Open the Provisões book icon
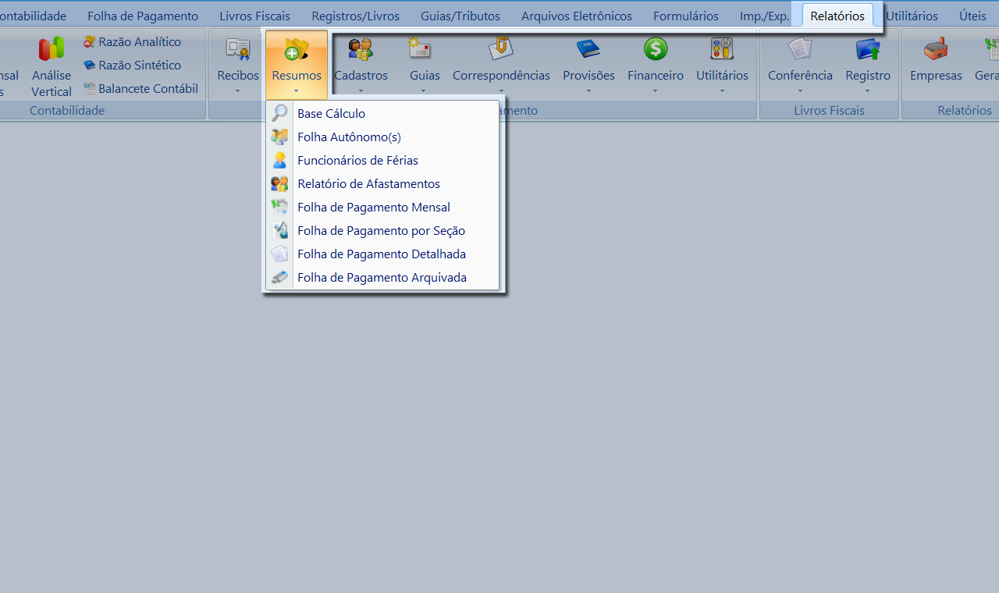This screenshot has width=999, height=593. coord(588,49)
